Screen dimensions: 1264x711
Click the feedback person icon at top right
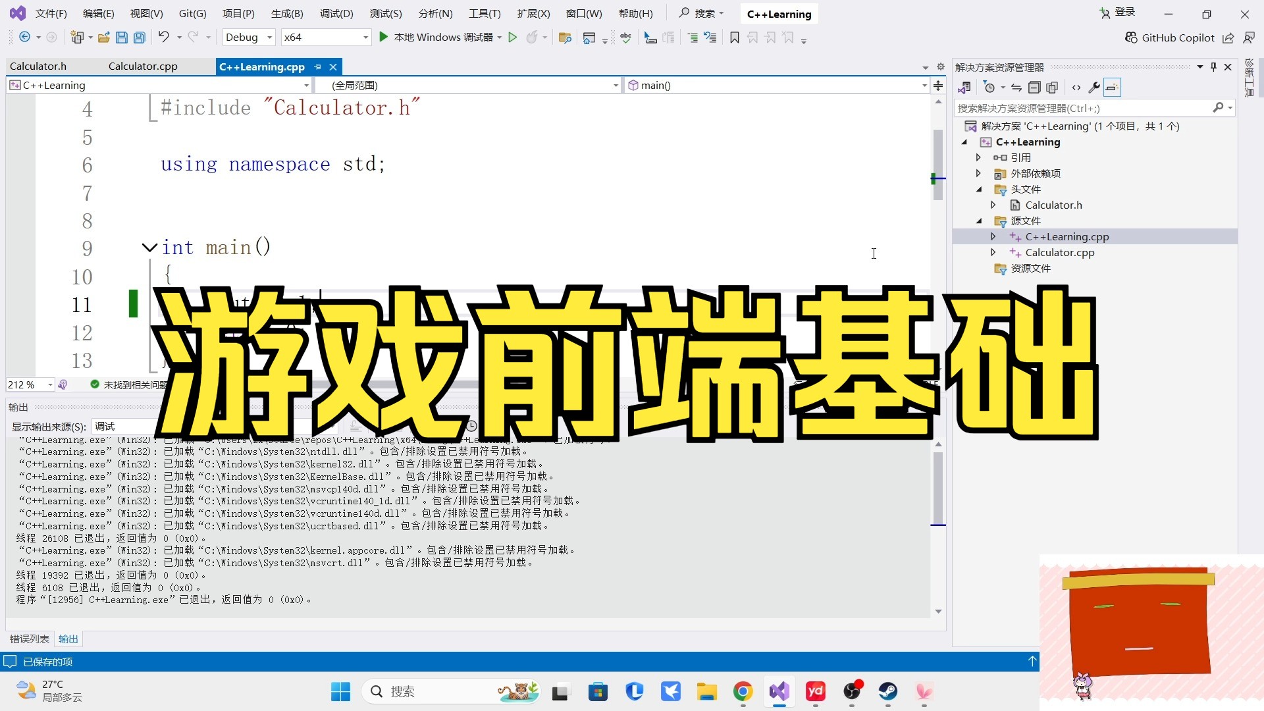tap(1249, 38)
